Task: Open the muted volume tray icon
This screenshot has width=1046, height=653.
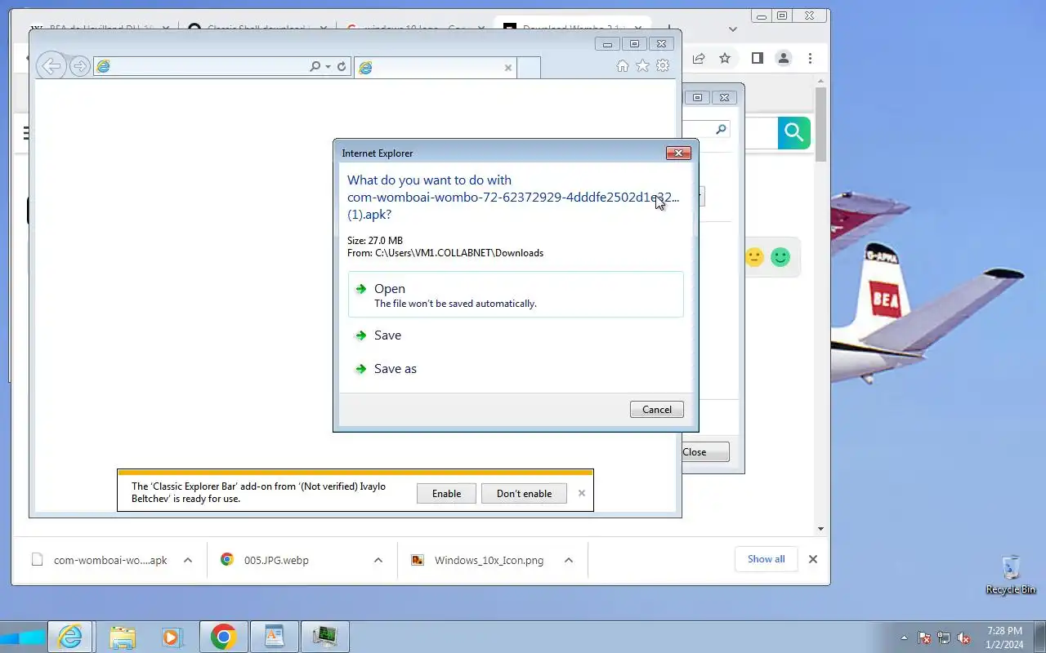Action: click(964, 637)
